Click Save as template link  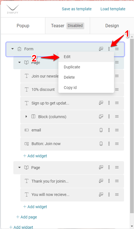pos(77,9)
